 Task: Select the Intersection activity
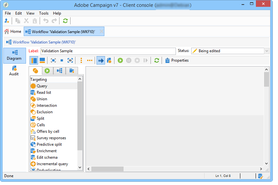[x=54, y=105]
